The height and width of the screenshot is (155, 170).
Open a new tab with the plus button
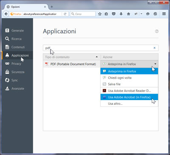(x=52, y=7)
